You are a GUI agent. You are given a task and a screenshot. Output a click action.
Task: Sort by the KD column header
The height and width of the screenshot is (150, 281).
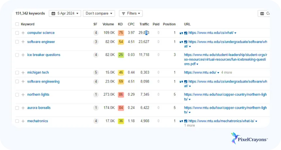coord(120,24)
